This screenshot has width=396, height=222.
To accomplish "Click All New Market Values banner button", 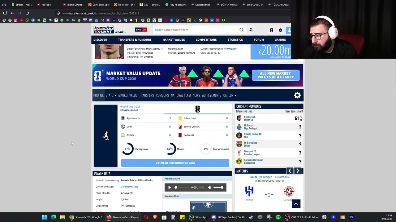I will tap(276, 75).
